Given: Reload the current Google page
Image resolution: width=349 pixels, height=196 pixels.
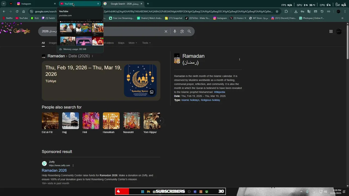Looking at the screenshot, I should pos(17,11).
